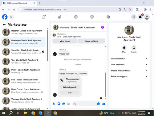Open the Groups icon in top navigation
Image resolution: width=154 pixels, height=116 pixels.
(x=108, y=17)
